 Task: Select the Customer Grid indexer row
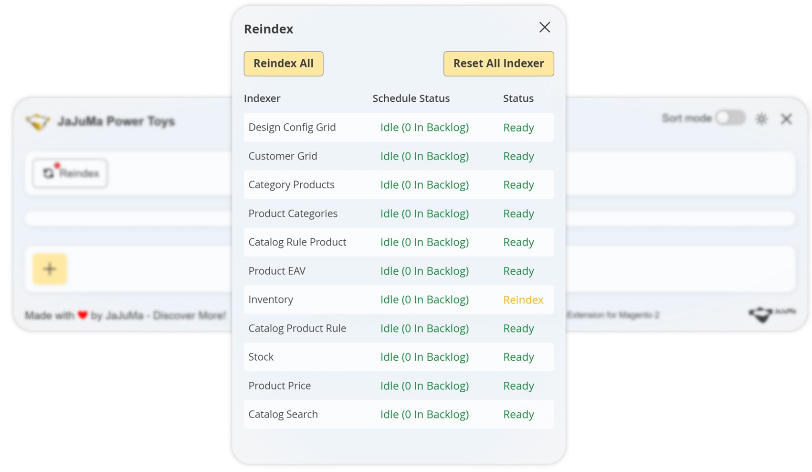tap(283, 156)
